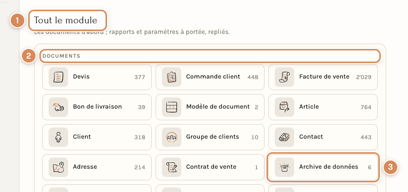Click the DOCUMENTS section header
Screen dimensions: 408x192
pos(61,56)
